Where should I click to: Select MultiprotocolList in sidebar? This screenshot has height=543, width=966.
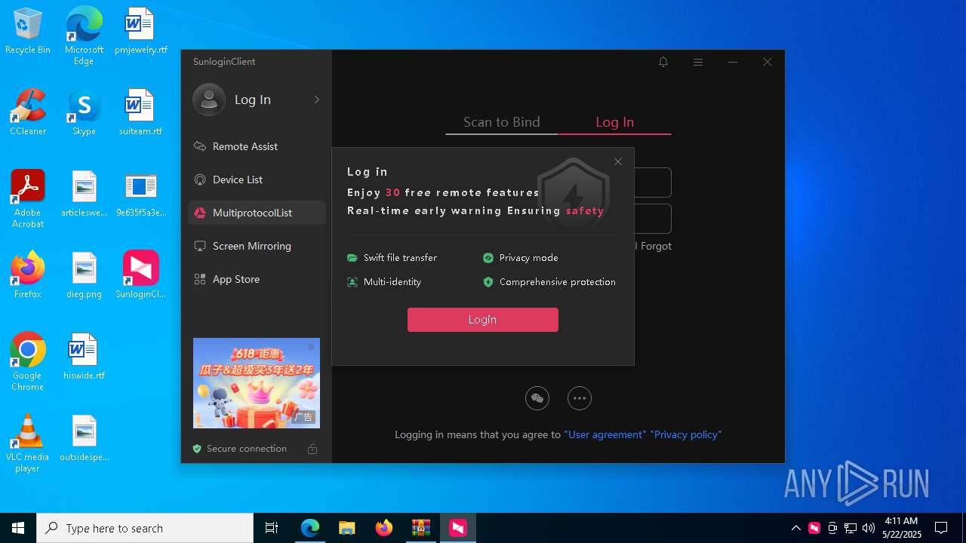pyautogui.click(x=257, y=213)
